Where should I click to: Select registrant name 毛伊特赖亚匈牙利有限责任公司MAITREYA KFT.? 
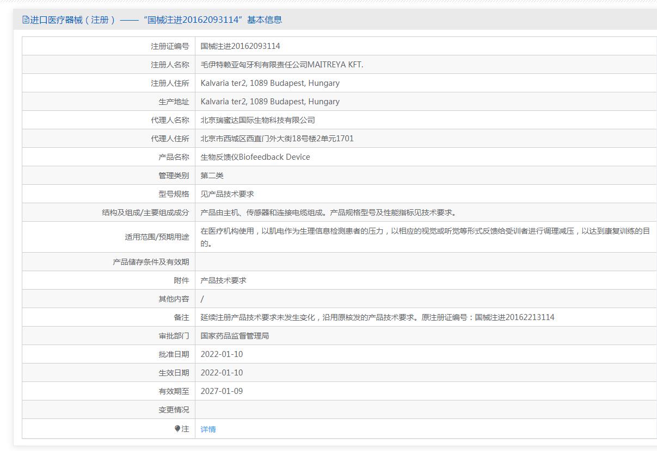(281, 65)
